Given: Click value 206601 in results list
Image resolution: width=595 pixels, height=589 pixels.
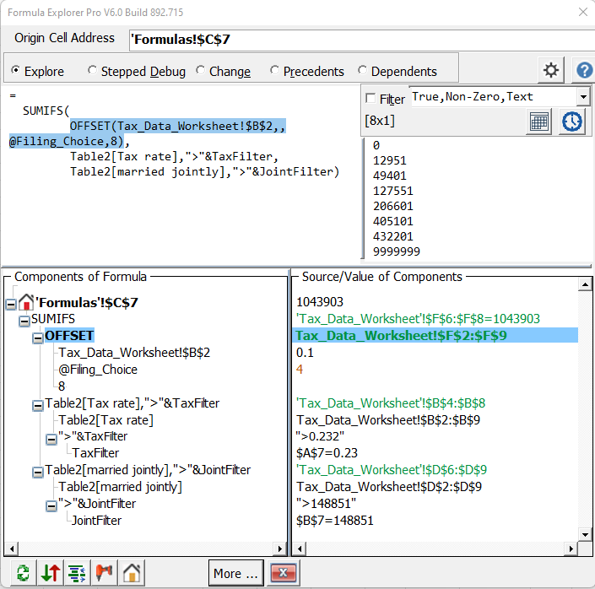Looking at the screenshot, I should pyautogui.click(x=392, y=206).
